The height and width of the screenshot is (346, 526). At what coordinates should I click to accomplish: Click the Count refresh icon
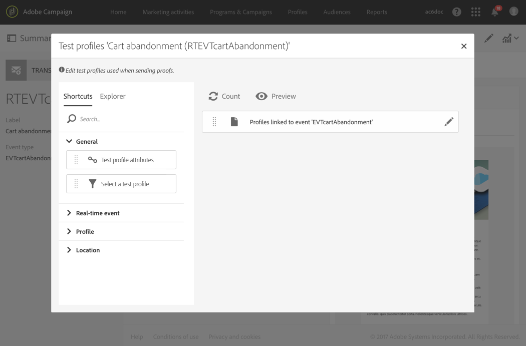(x=213, y=96)
